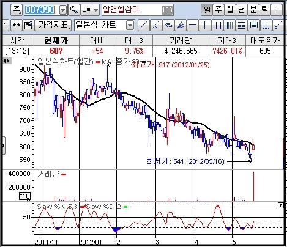Expand the 일본식 차트 chart type dropdown
This screenshot has width=287, height=247.
coord(130,26)
